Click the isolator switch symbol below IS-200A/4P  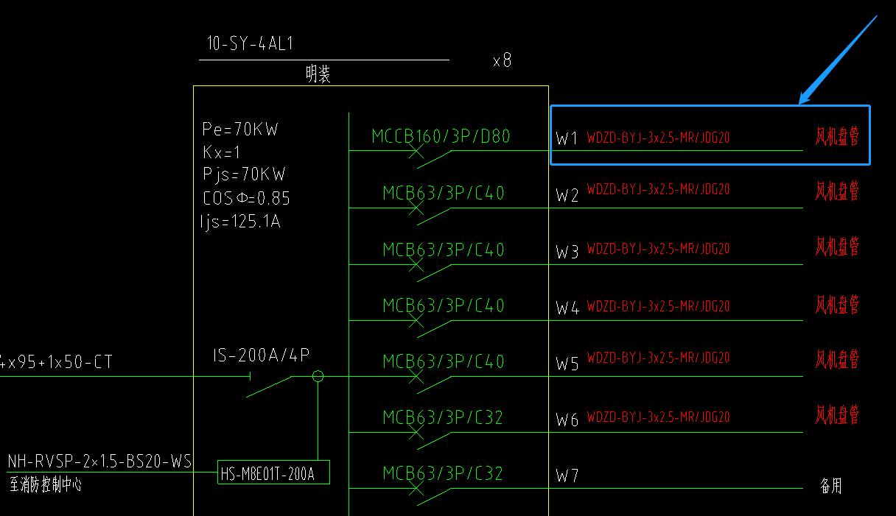(x=270, y=386)
